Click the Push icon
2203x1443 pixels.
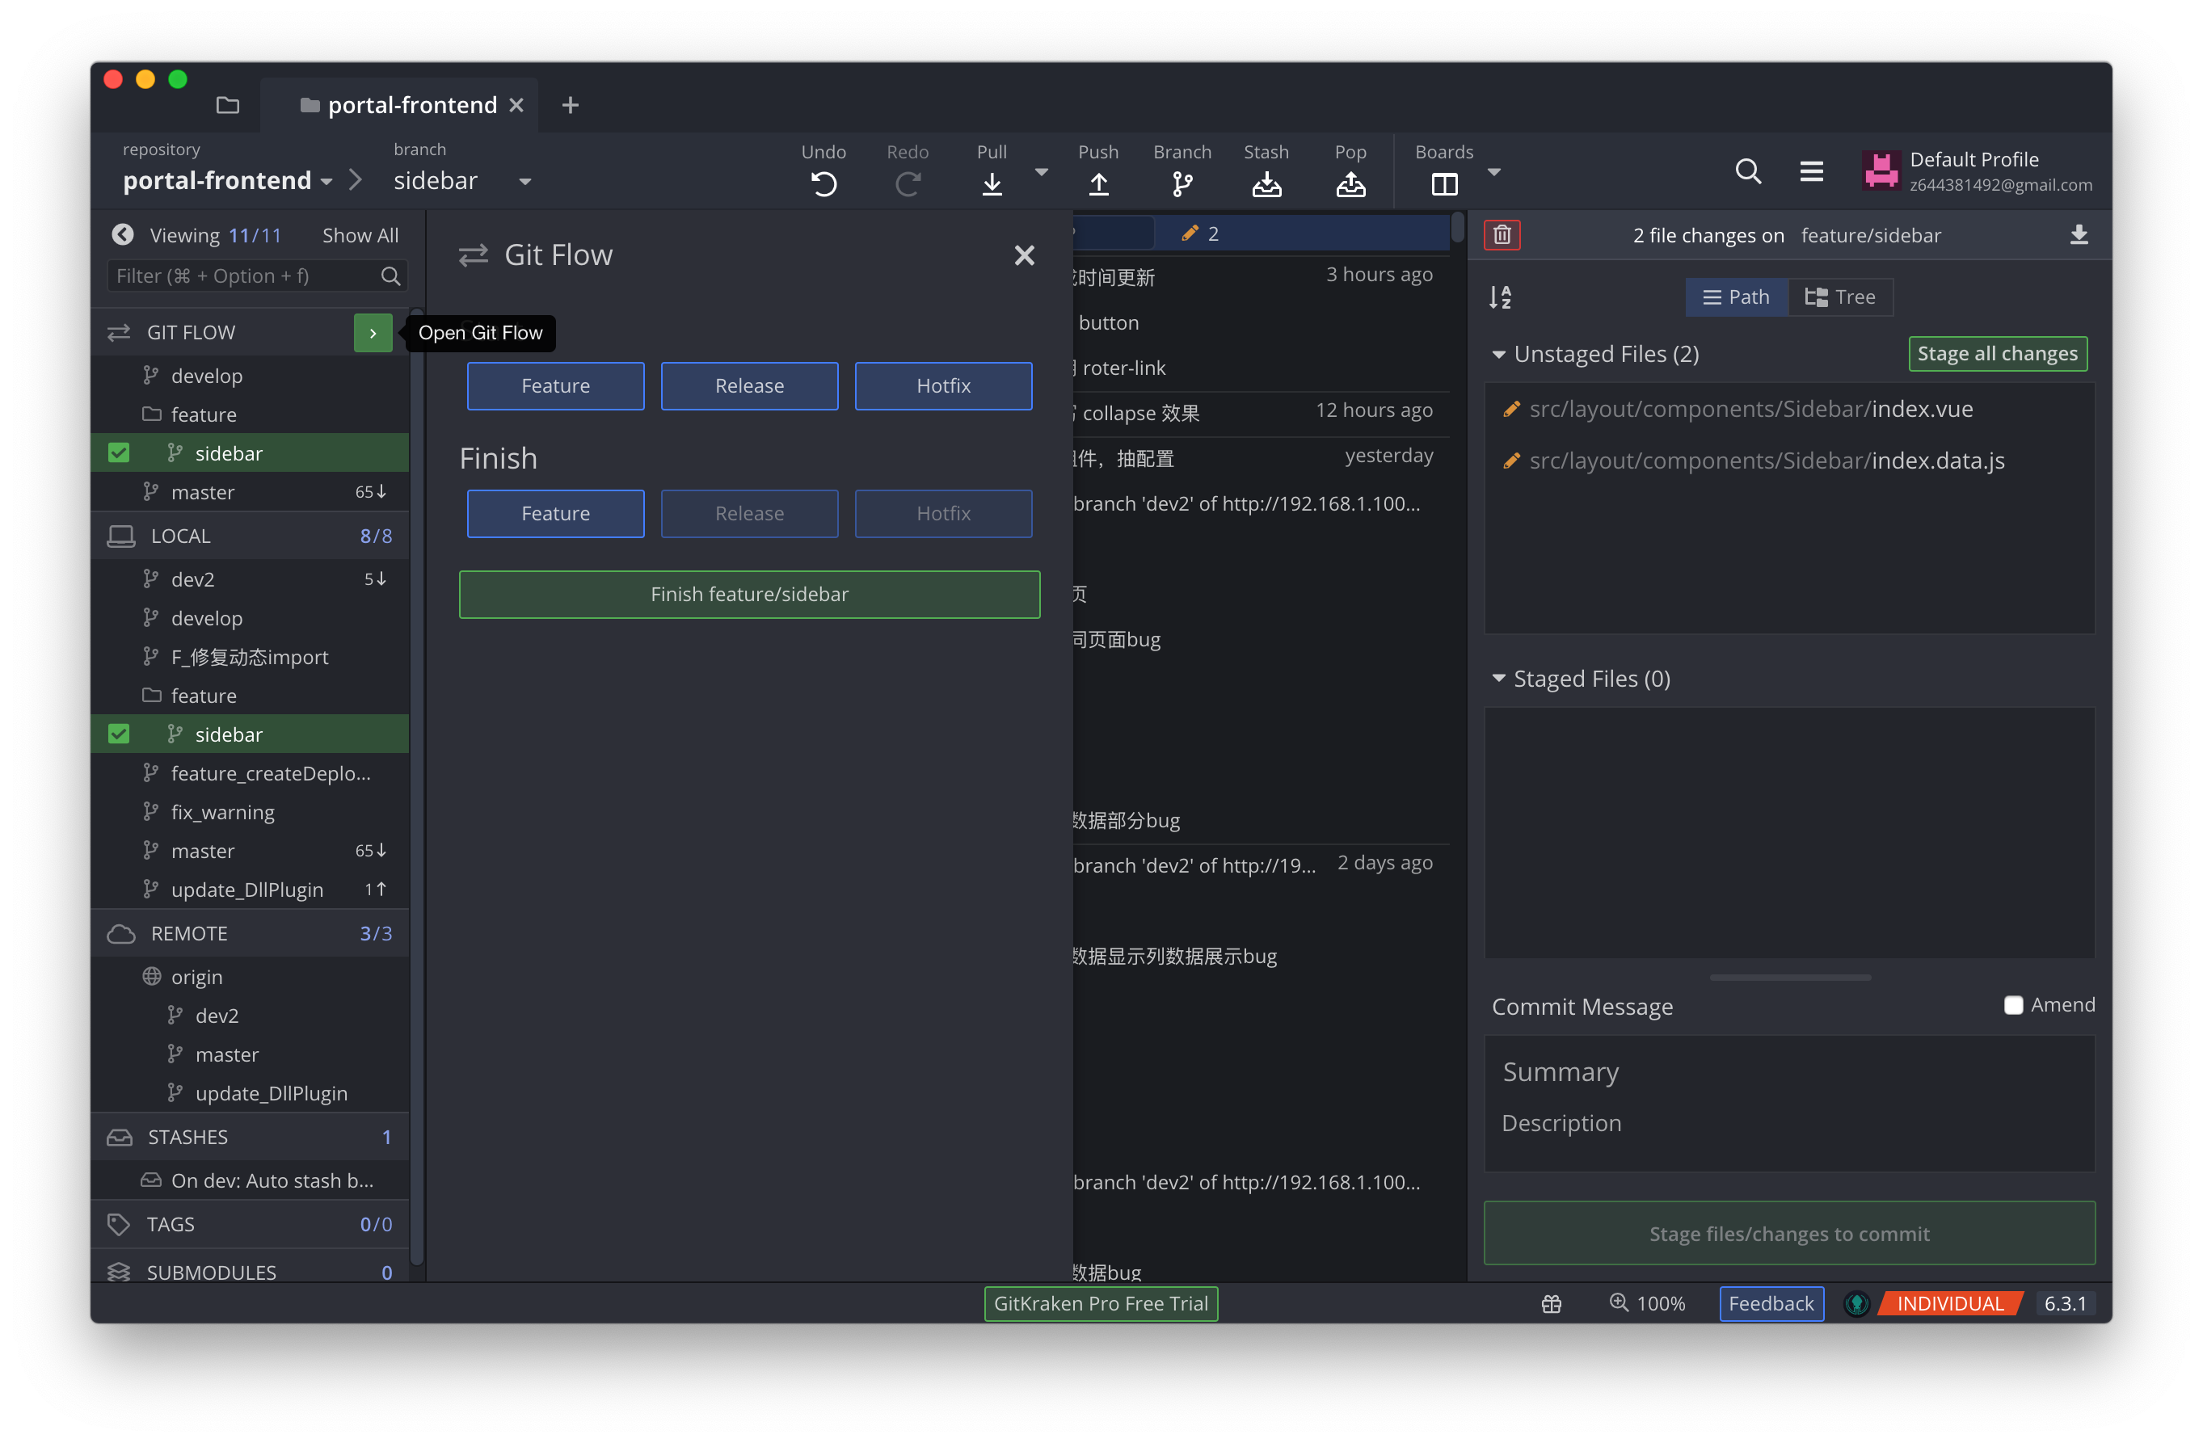(1097, 183)
